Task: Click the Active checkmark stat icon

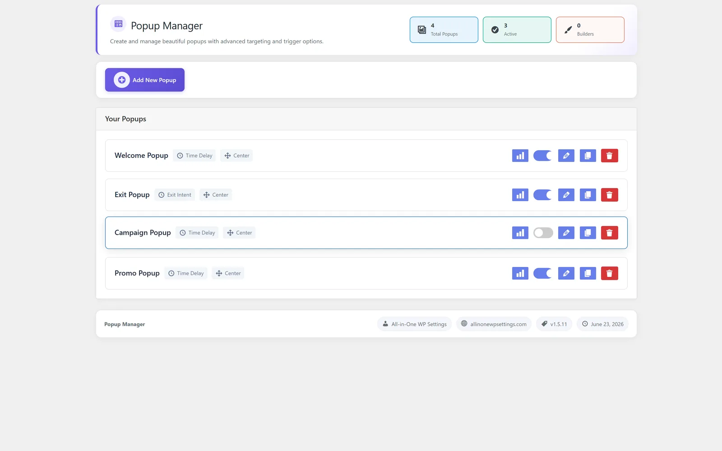Action: pyautogui.click(x=495, y=30)
